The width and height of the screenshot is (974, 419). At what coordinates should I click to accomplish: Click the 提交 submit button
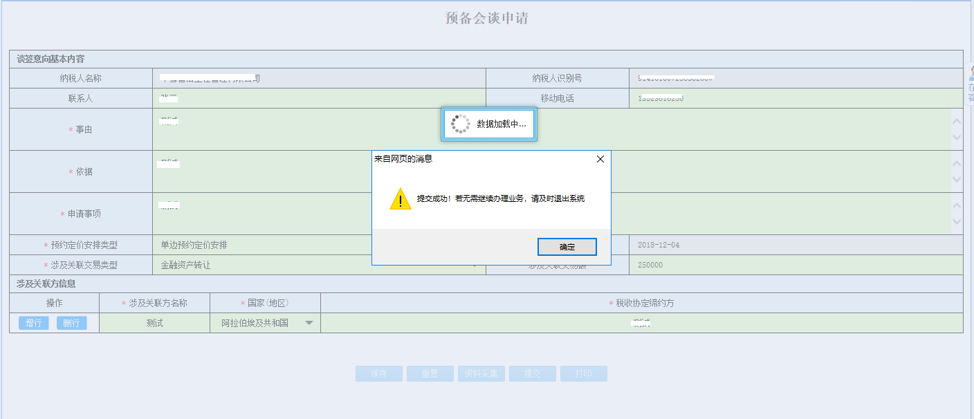(x=532, y=373)
